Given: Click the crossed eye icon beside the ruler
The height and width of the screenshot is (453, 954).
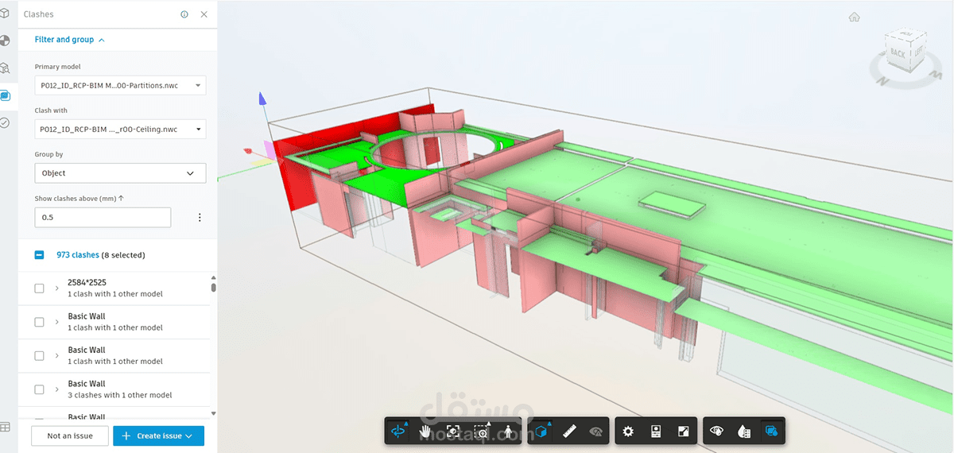Looking at the screenshot, I should (596, 432).
